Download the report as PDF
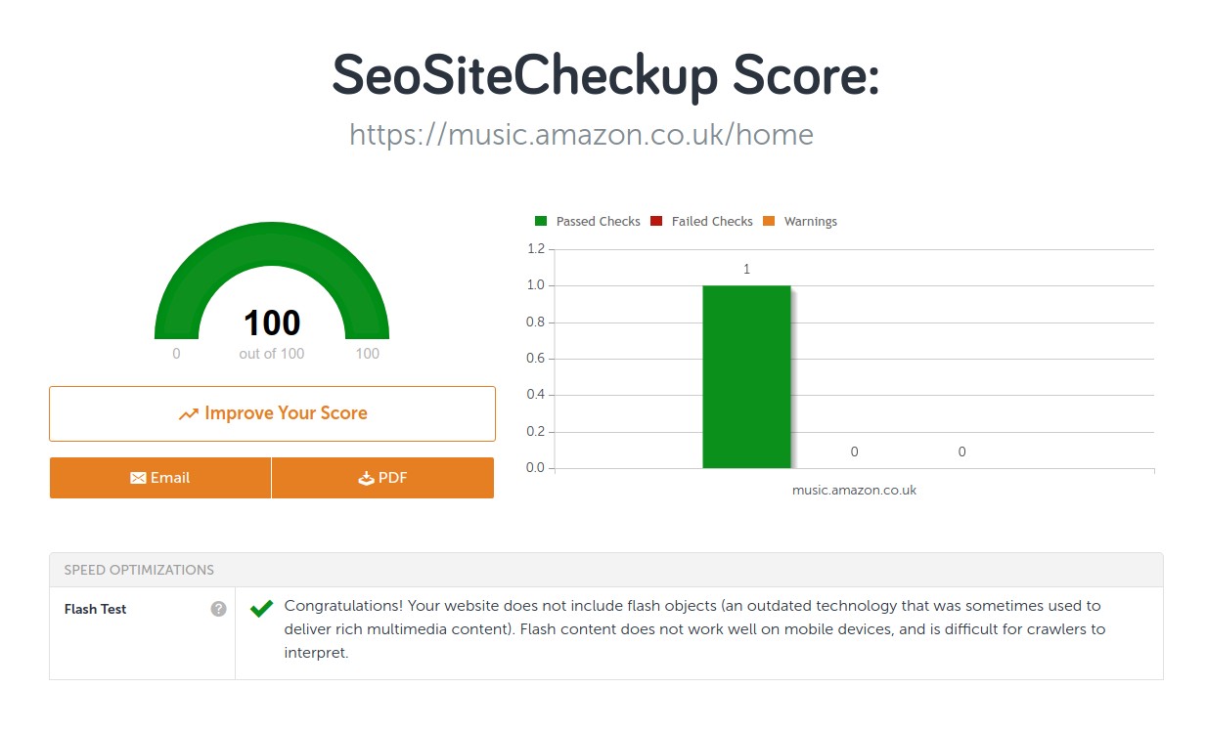This screenshot has width=1206, height=731. pos(382,478)
